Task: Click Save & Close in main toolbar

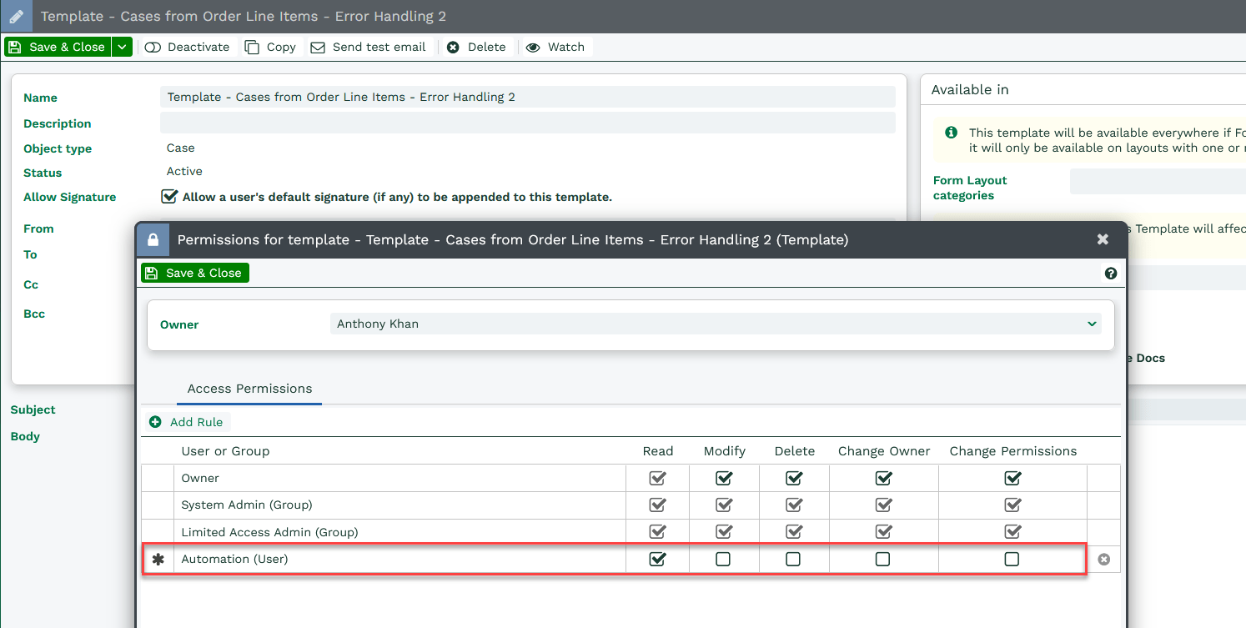Action: 58,47
